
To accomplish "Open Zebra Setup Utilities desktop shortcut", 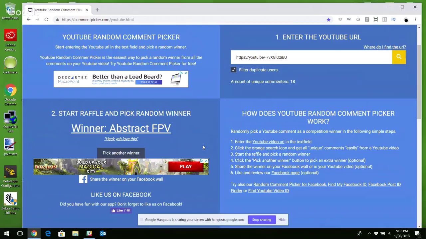I will pos(10,204).
